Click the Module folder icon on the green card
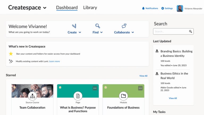 pyautogui.click(x=123, y=96)
